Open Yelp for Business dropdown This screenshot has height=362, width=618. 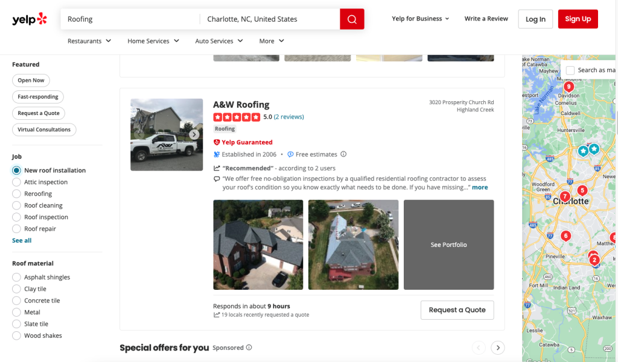(x=420, y=19)
